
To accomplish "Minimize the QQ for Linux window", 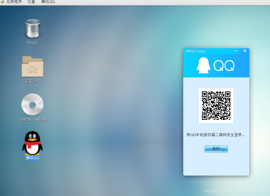I will coord(236,51).
